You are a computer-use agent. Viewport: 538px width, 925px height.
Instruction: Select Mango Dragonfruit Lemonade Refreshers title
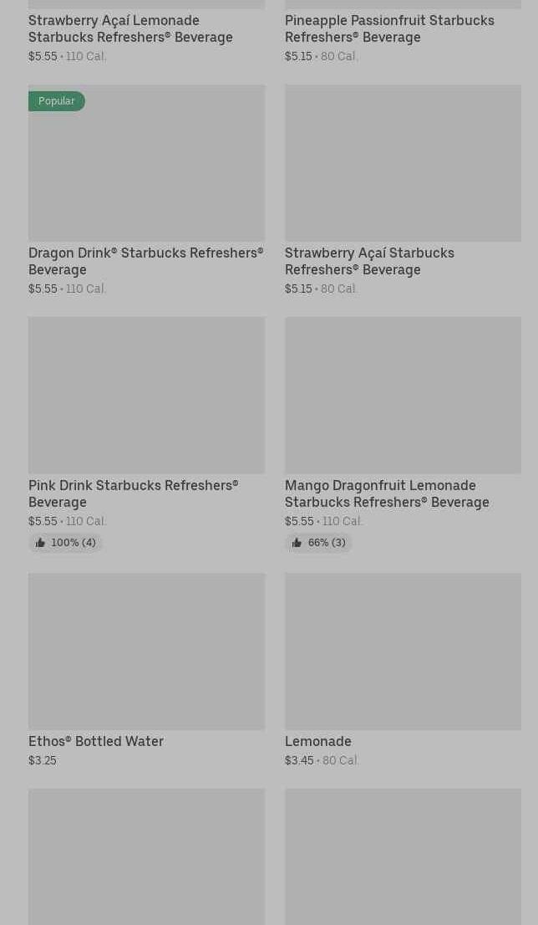point(387,493)
